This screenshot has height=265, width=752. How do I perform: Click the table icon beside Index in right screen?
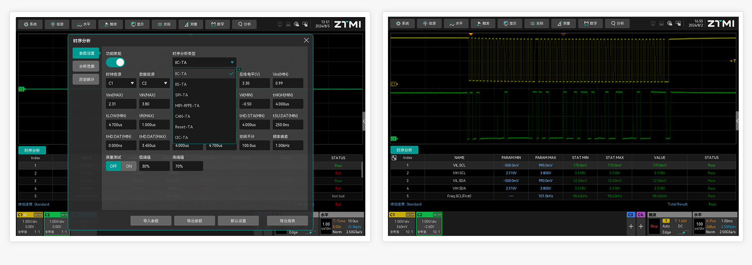click(x=394, y=158)
